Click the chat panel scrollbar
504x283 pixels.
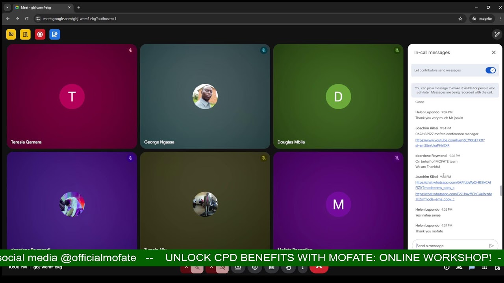pyautogui.click(x=501, y=191)
